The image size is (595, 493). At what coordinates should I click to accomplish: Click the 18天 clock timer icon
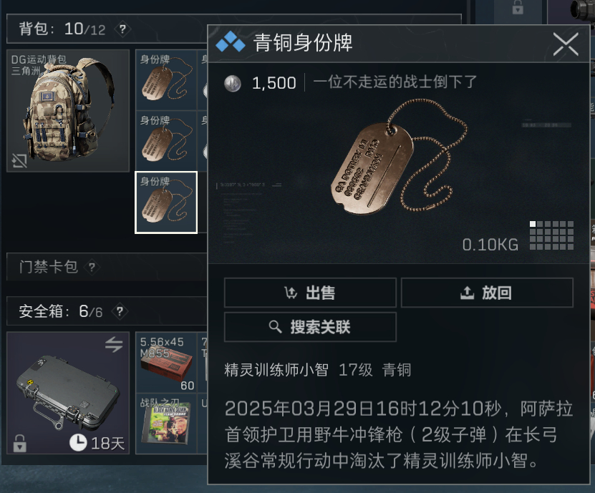coord(78,443)
